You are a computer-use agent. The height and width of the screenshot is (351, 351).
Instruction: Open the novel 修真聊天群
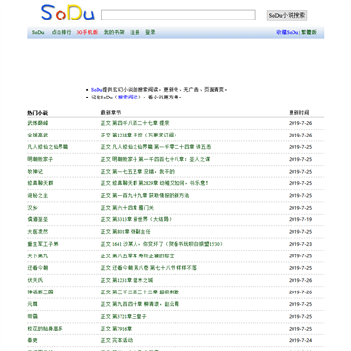coord(40,183)
